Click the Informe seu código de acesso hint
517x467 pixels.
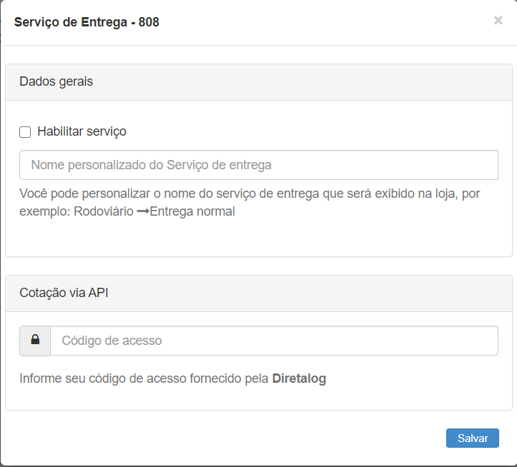144,379
